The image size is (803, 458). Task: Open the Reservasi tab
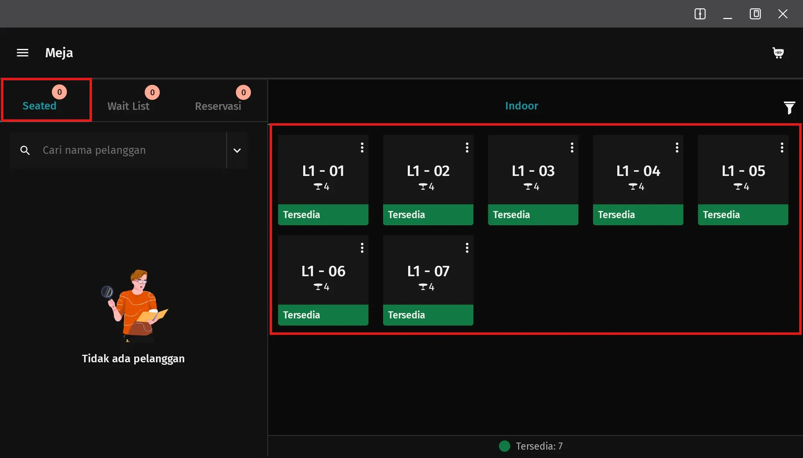point(218,106)
